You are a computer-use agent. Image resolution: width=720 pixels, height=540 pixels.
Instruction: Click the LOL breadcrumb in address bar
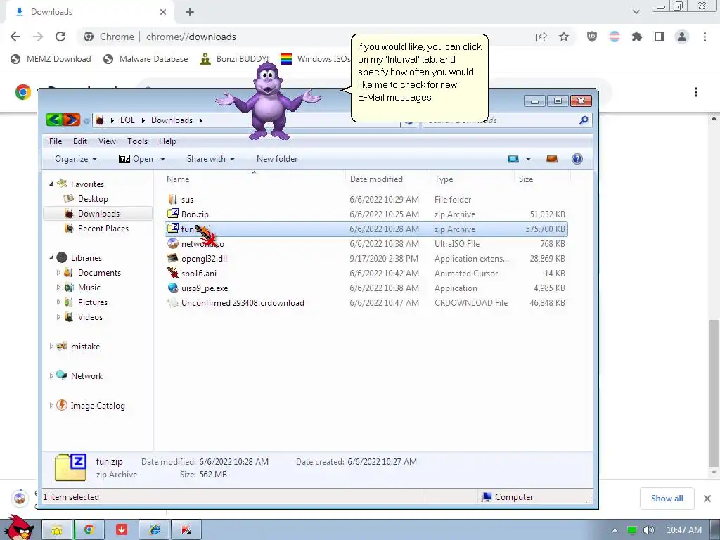[x=127, y=120]
